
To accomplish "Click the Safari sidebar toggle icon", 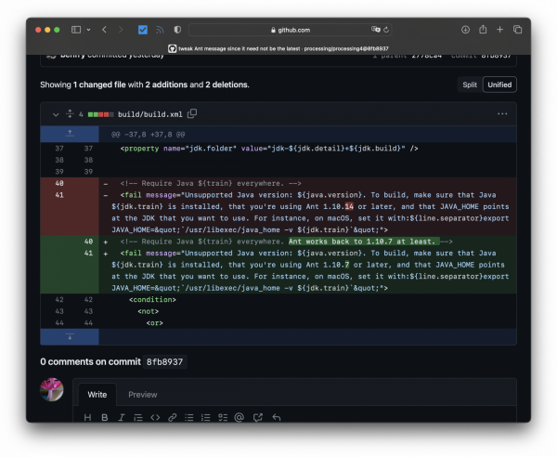I will [x=76, y=30].
